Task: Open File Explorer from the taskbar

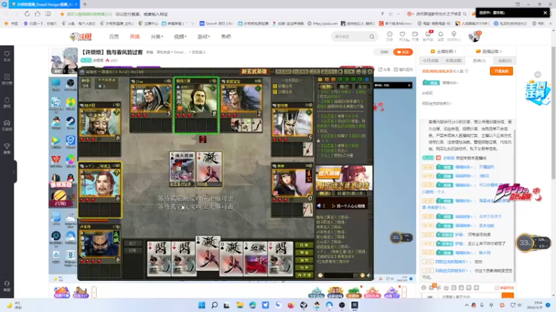Action: coord(240,305)
